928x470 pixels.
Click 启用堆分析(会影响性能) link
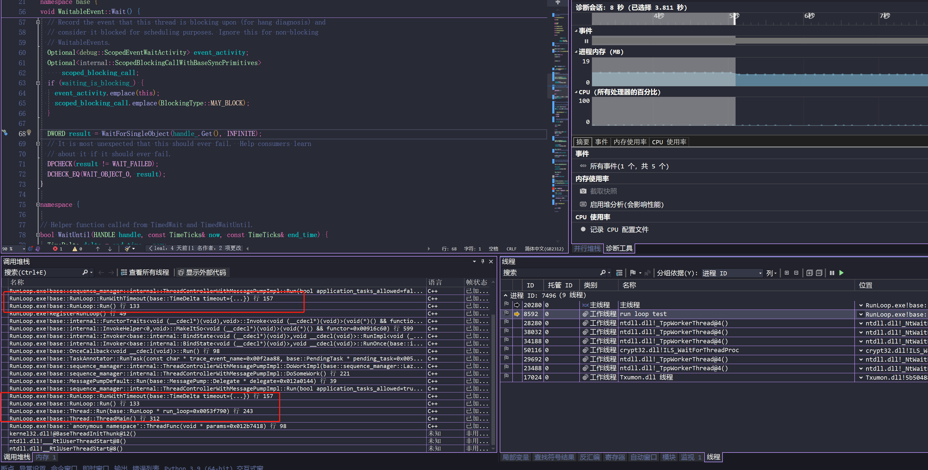click(x=627, y=205)
